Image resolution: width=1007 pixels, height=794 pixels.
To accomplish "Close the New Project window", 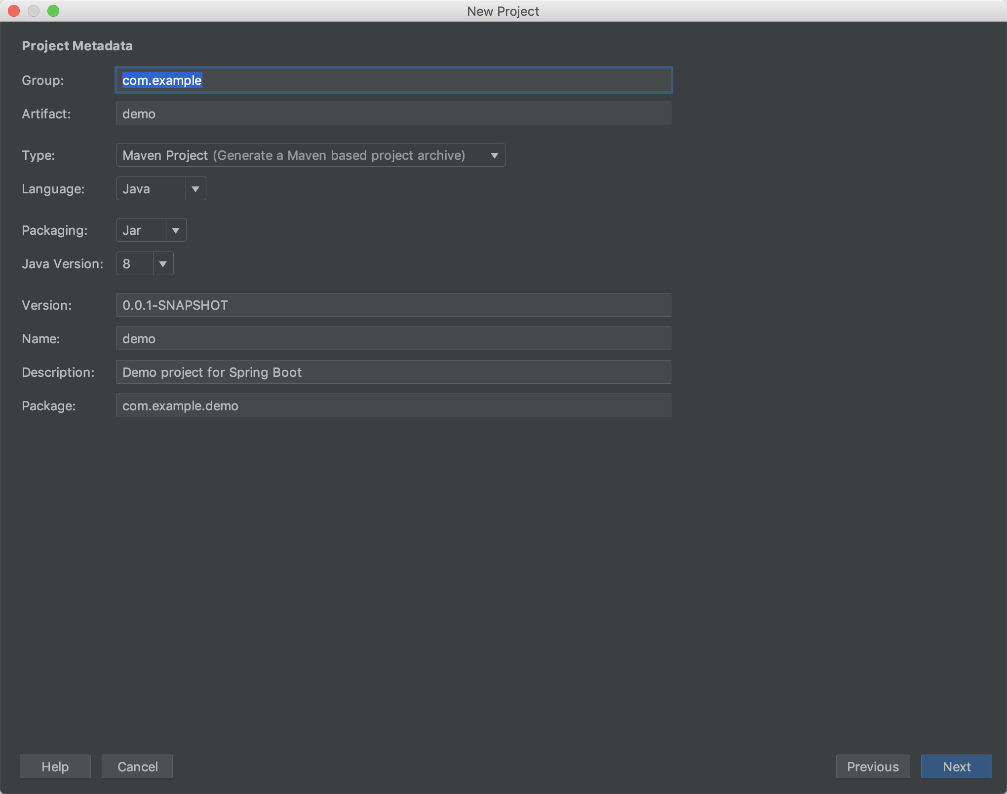I will pos(14,11).
